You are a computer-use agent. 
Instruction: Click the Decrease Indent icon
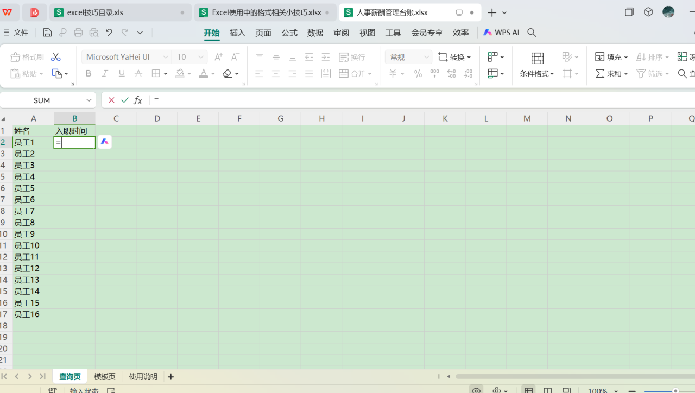[309, 57]
